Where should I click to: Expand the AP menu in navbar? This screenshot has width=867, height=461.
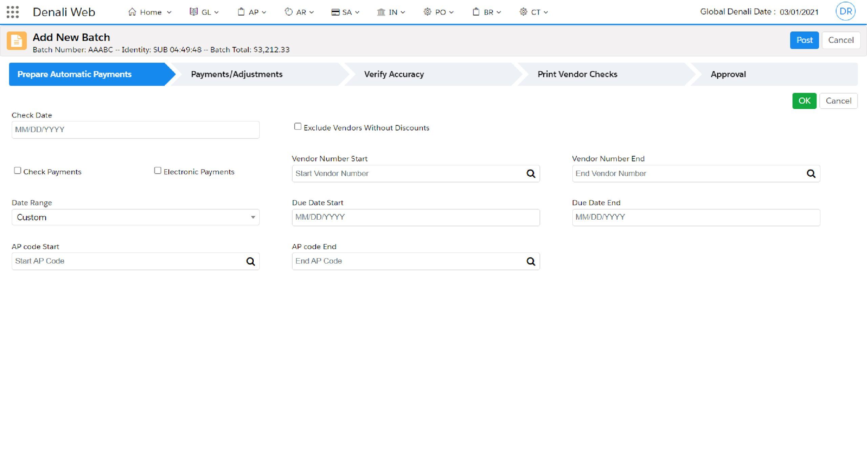[252, 12]
